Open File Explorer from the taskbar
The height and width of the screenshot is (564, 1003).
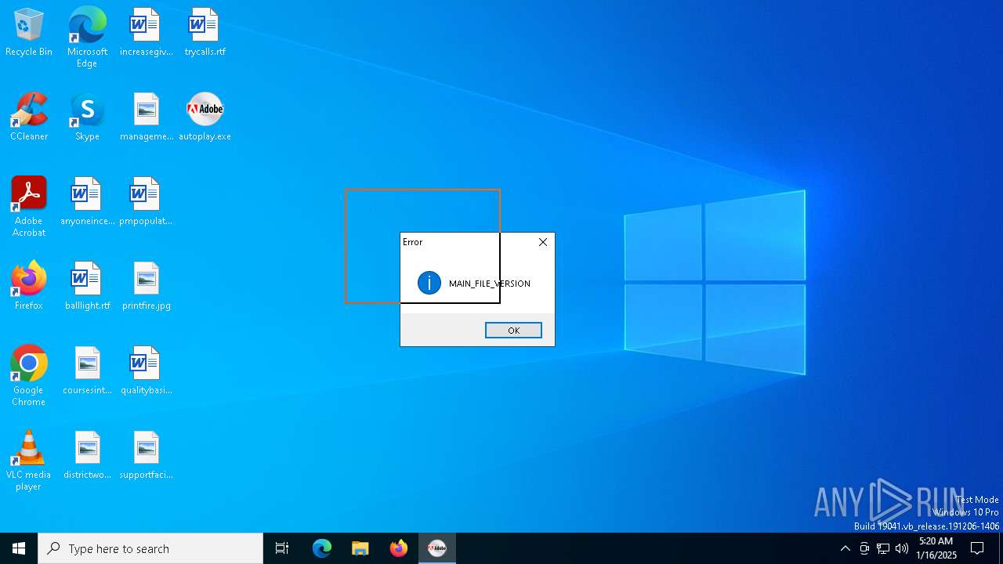360,548
